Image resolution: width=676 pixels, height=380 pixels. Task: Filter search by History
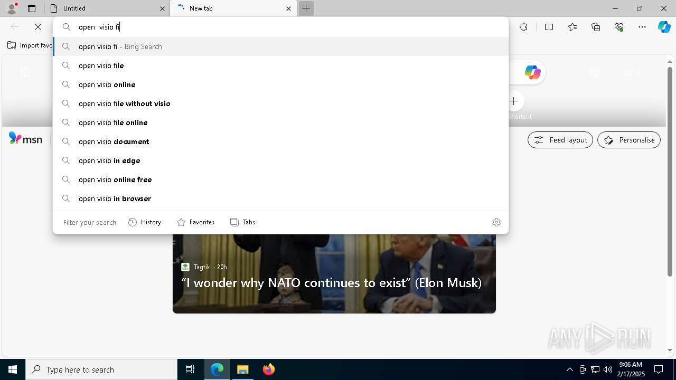145,222
